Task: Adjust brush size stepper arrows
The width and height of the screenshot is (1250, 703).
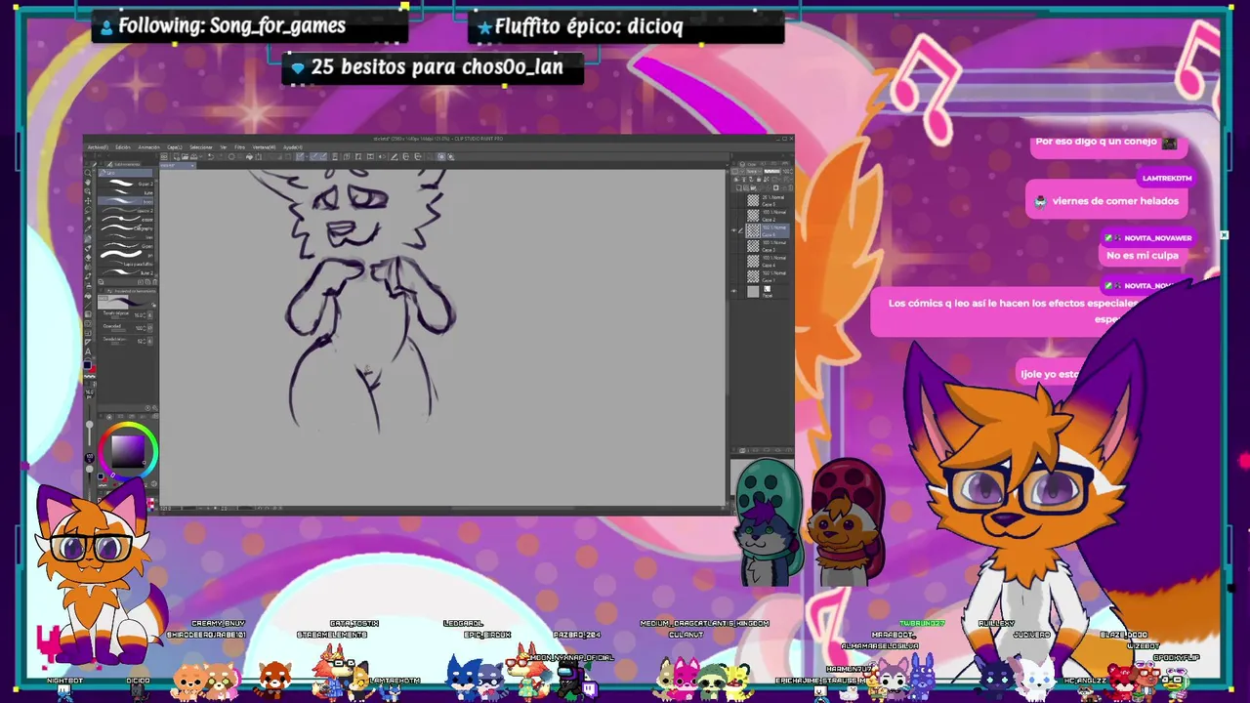Action: (x=145, y=315)
